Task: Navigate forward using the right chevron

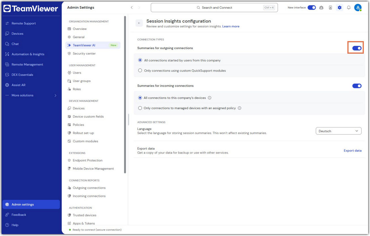Action: pos(139,8)
